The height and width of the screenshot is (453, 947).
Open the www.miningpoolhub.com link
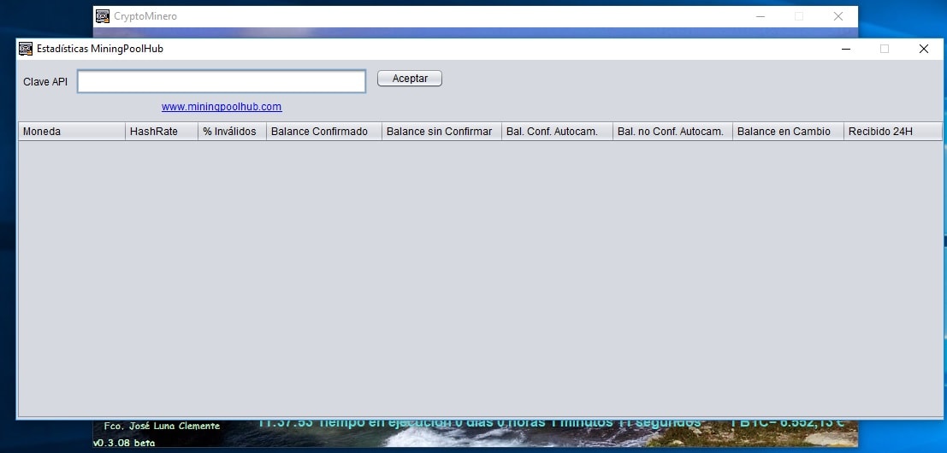click(222, 107)
